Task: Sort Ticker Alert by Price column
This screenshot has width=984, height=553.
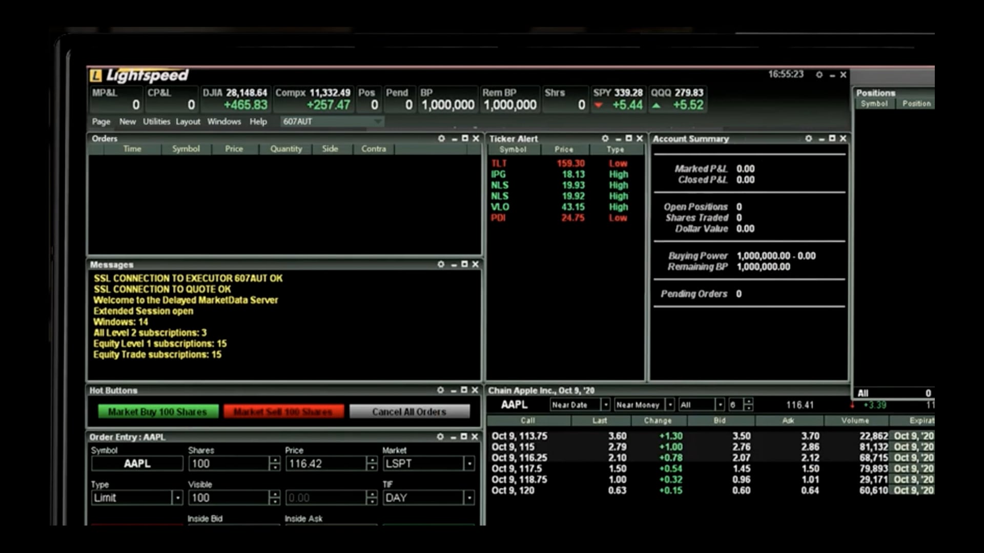Action: [564, 150]
